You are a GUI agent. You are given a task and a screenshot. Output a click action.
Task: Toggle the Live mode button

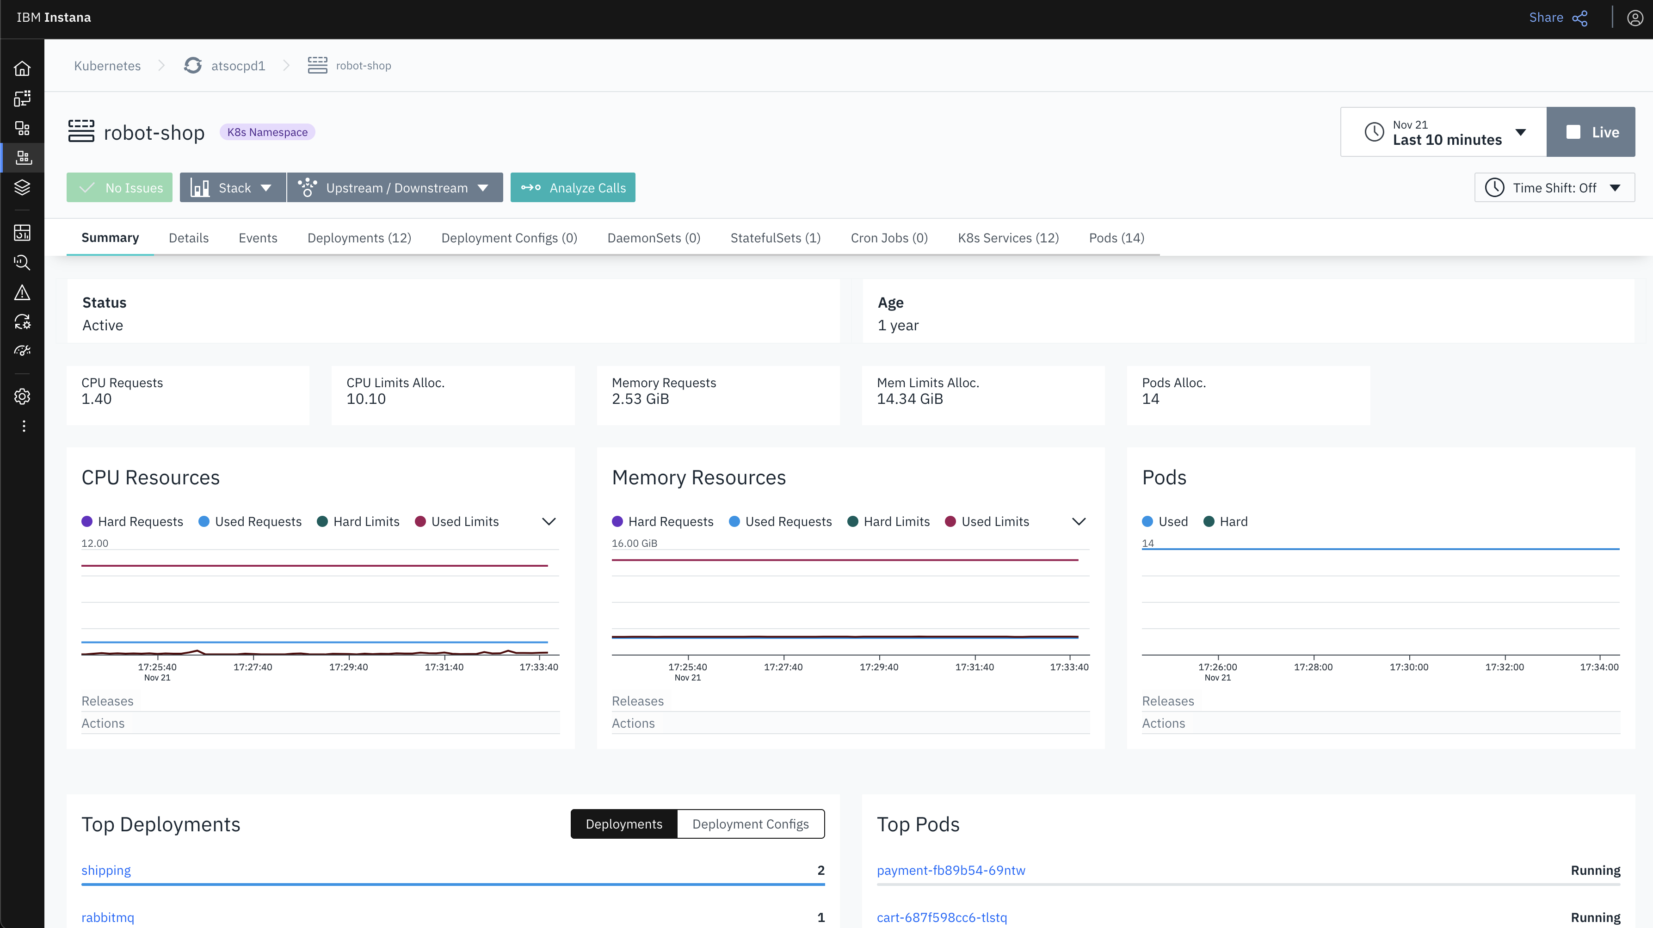[x=1591, y=131]
